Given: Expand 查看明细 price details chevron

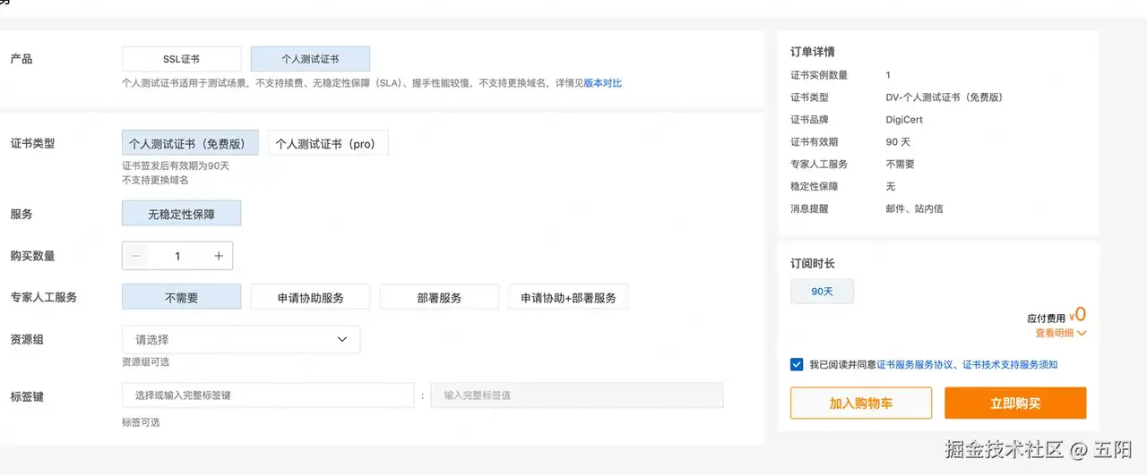Looking at the screenshot, I should pos(1082,333).
